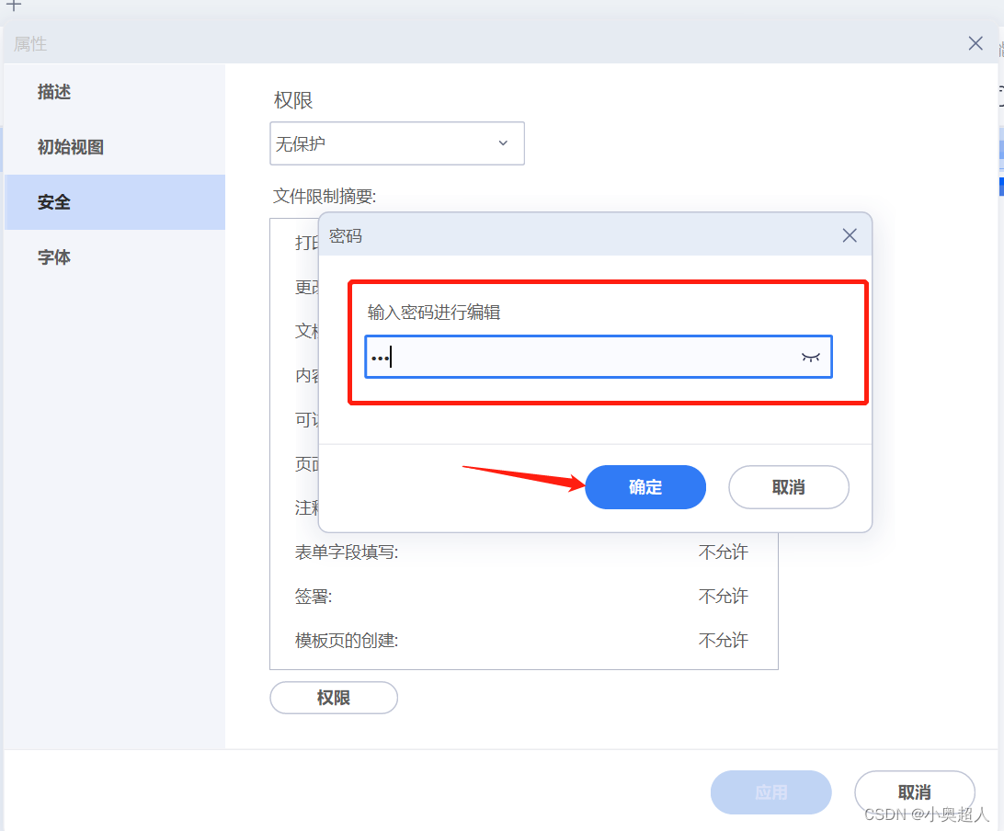Click 取消 at bottom of 属性 window
1004x831 pixels.
[x=914, y=792]
